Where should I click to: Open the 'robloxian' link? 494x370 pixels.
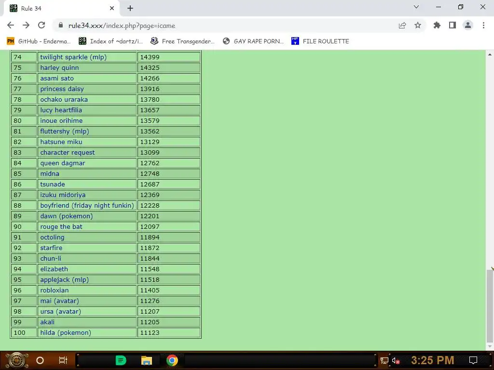(x=54, y=290)
